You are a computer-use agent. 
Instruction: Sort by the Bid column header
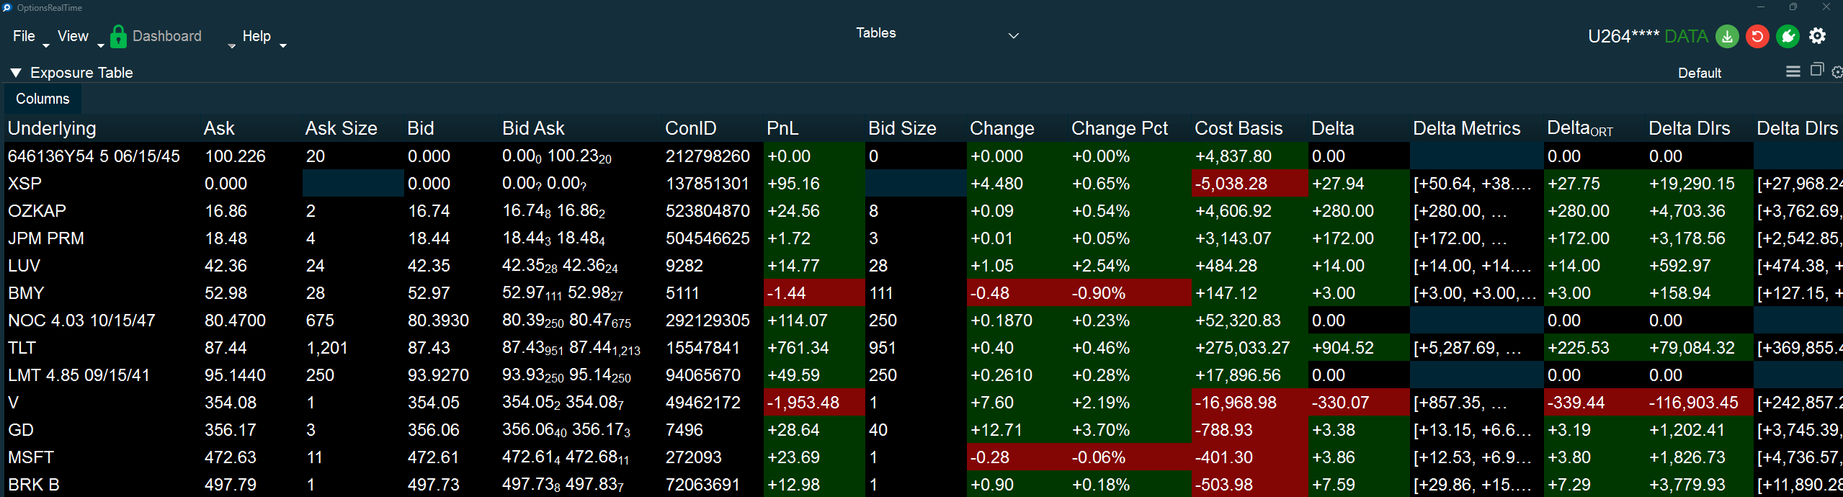point(421,128)
